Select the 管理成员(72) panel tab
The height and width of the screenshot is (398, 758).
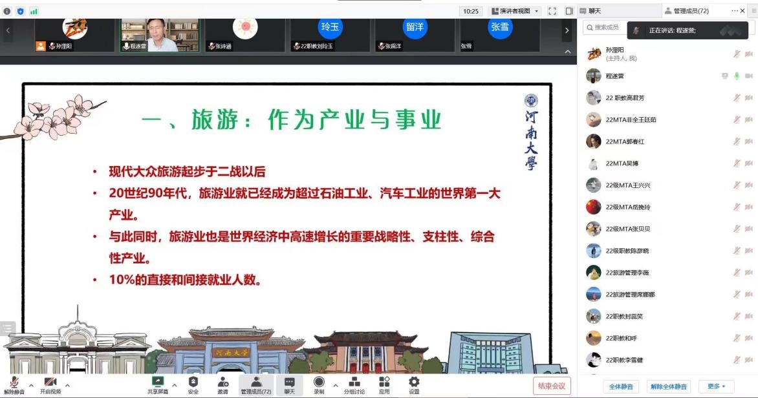(x=691, y=11)
